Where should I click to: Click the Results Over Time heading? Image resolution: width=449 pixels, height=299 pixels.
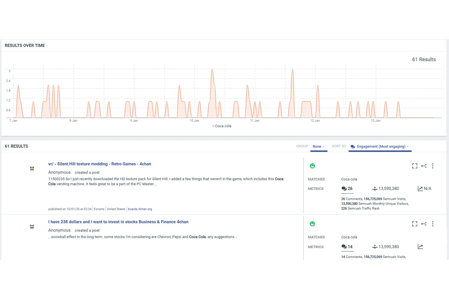tap(25, 45)
